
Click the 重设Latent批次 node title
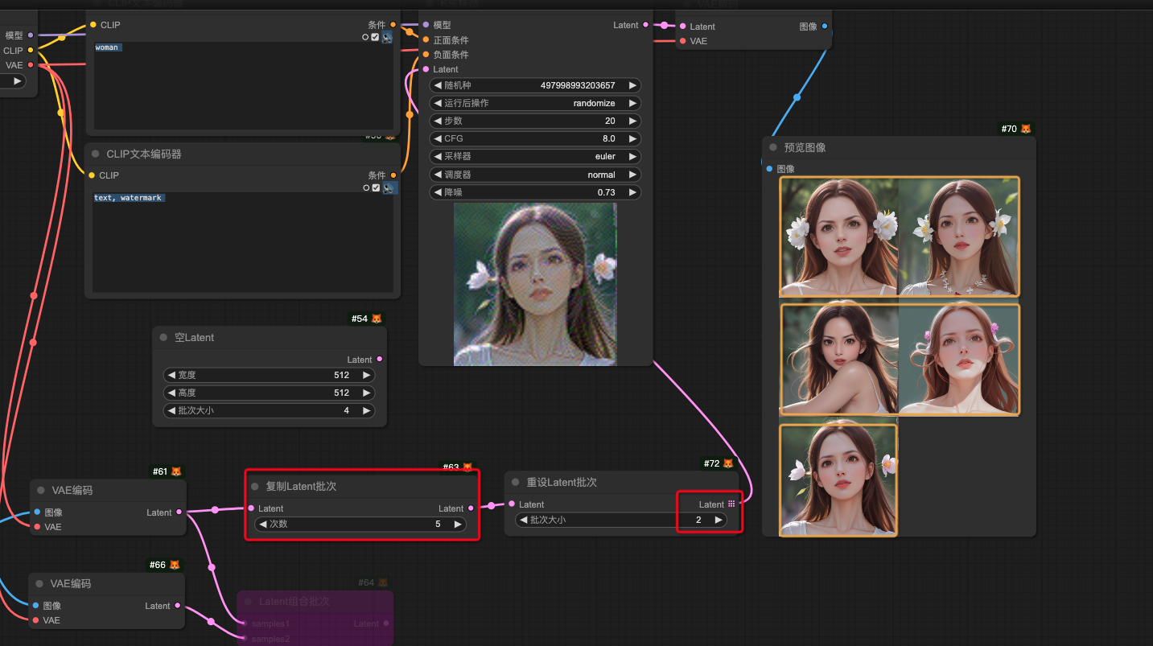point(562,483)
